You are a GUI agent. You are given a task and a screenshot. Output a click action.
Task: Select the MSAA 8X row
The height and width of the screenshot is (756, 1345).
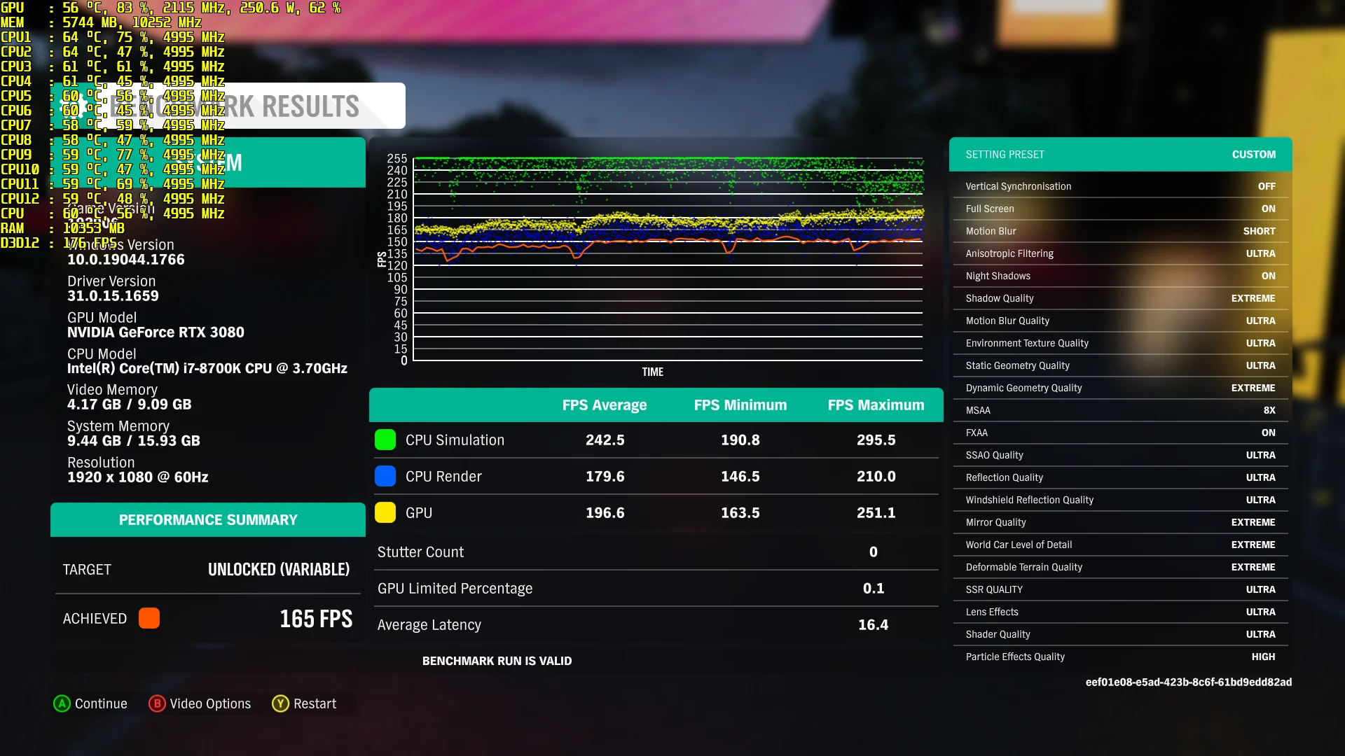pyautogui.click(x=1121, y=410)
